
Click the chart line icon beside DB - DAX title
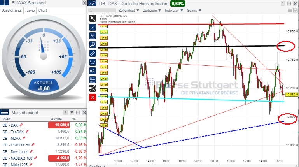92,3
